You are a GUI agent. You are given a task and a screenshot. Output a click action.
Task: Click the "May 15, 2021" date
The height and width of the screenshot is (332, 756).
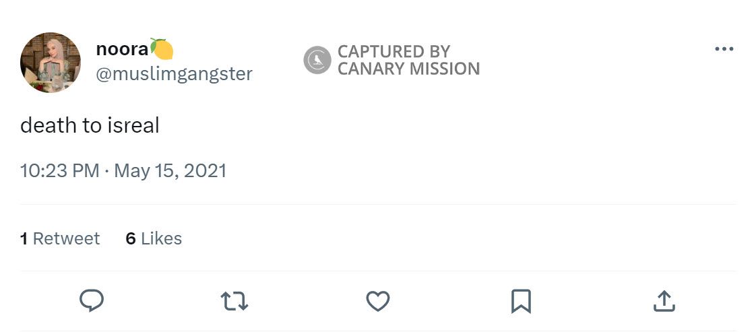170,170
